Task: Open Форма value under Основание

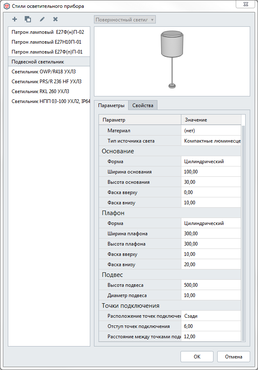Action: tap(211, 162)
